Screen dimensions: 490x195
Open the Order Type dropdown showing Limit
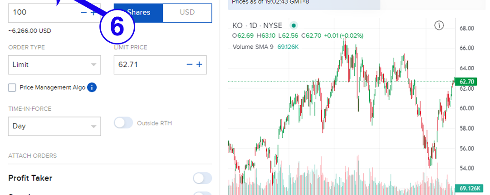coord(54,64)
